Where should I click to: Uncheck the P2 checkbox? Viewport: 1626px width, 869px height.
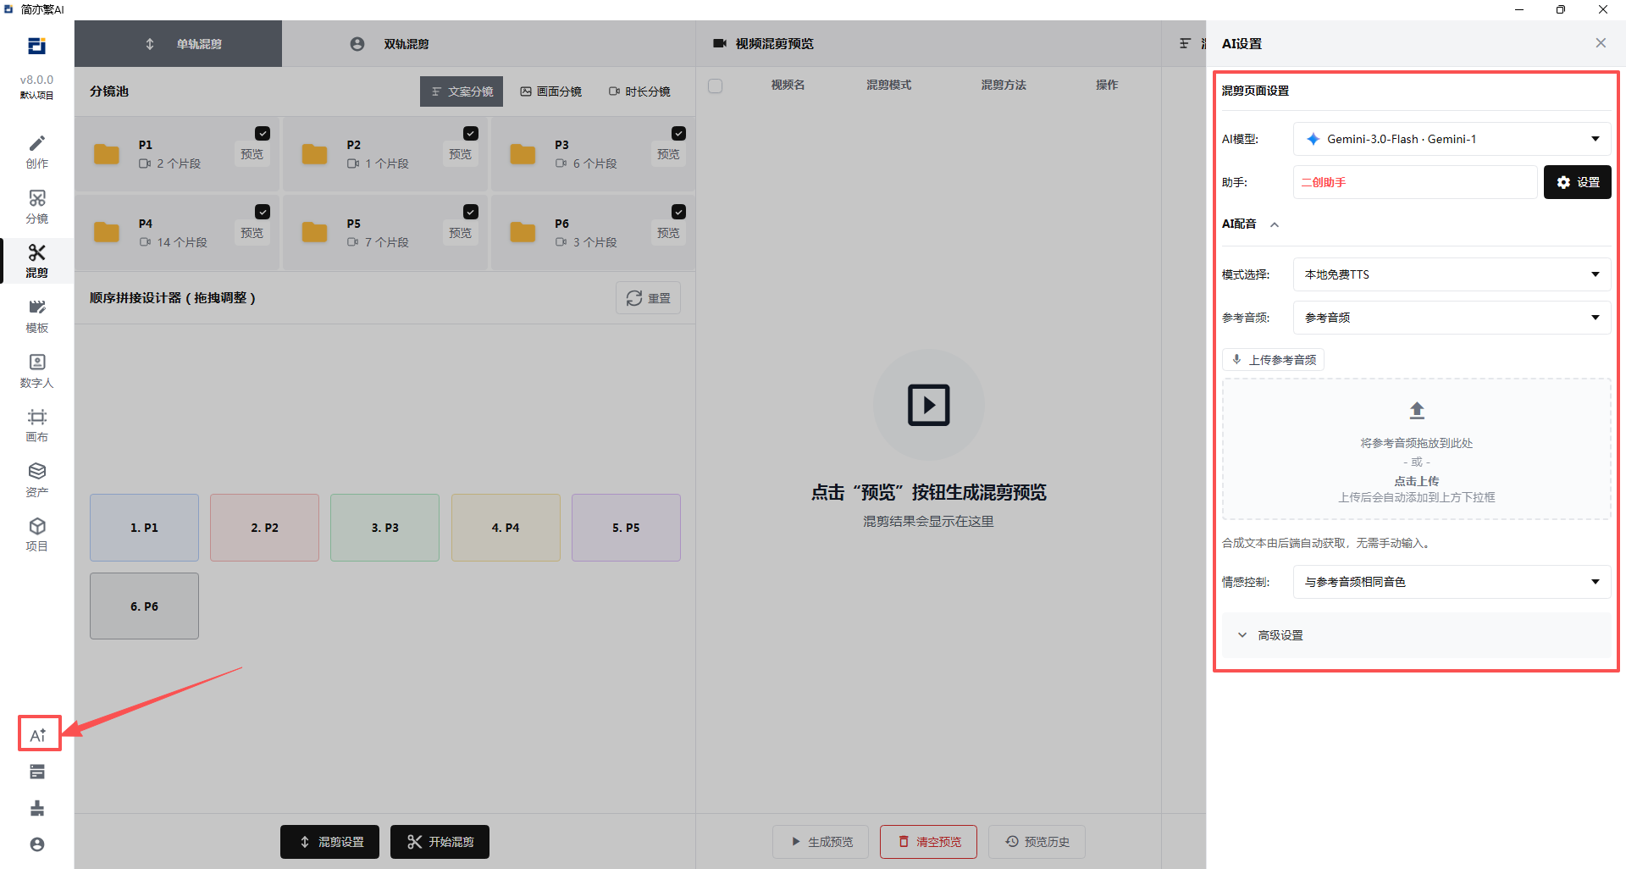coord(471,133)
